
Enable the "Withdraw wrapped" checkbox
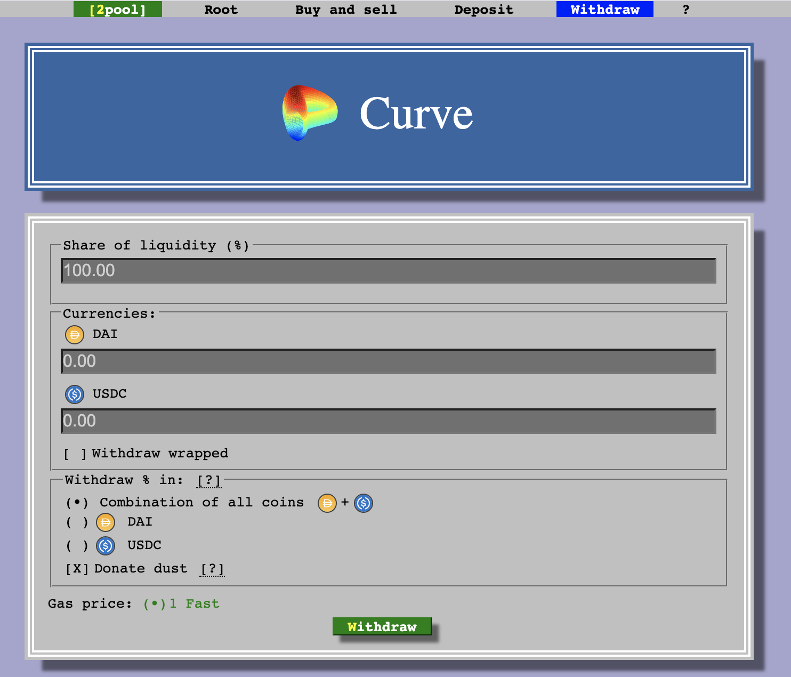(x=74, y=453)
